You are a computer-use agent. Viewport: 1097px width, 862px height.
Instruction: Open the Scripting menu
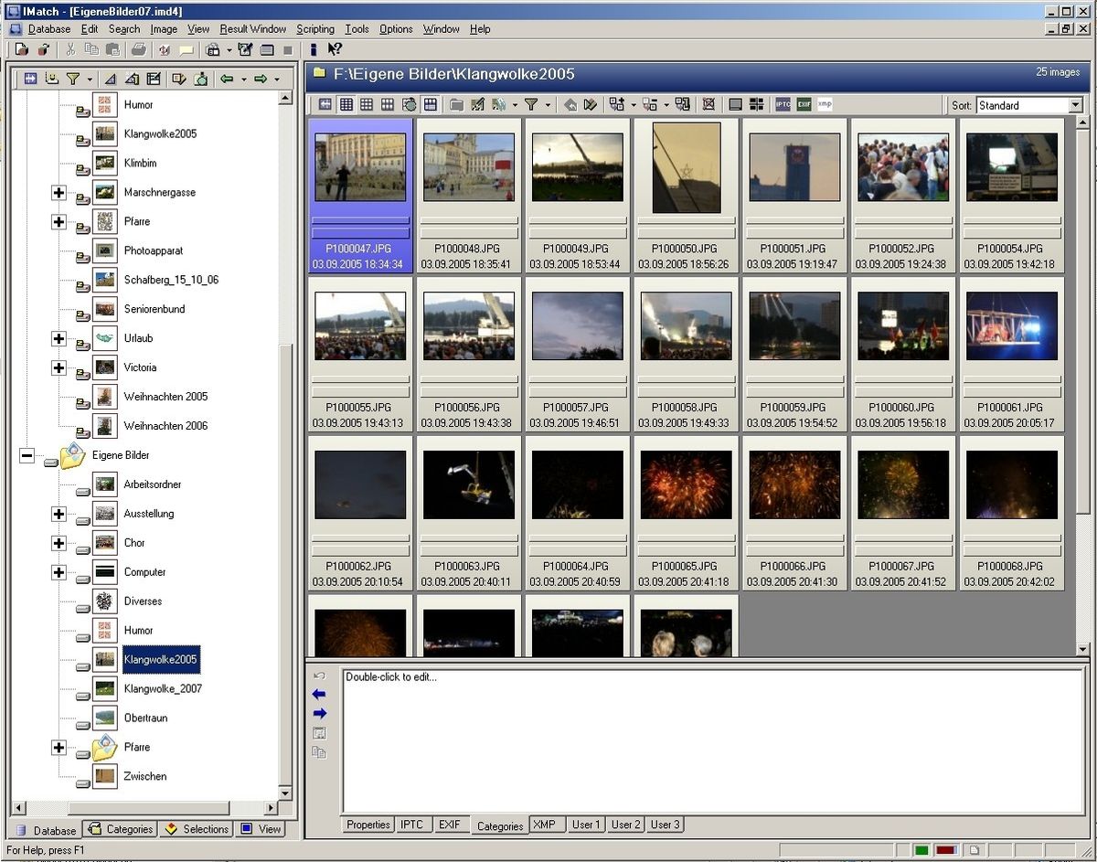coord(314,28)
